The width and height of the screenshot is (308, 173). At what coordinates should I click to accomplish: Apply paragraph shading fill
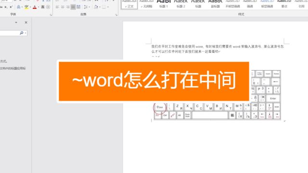pos(96,7)
